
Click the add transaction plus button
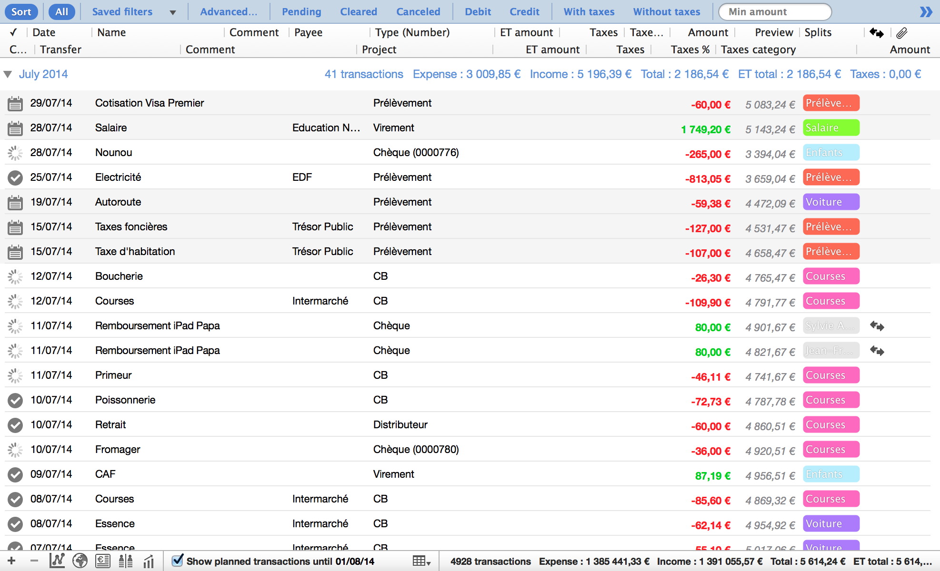[11, 561]
